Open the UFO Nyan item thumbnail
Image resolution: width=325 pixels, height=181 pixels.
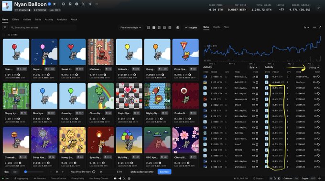[157, 140]
